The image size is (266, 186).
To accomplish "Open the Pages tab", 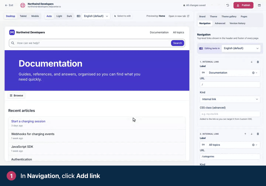I will tap(244, 17).
